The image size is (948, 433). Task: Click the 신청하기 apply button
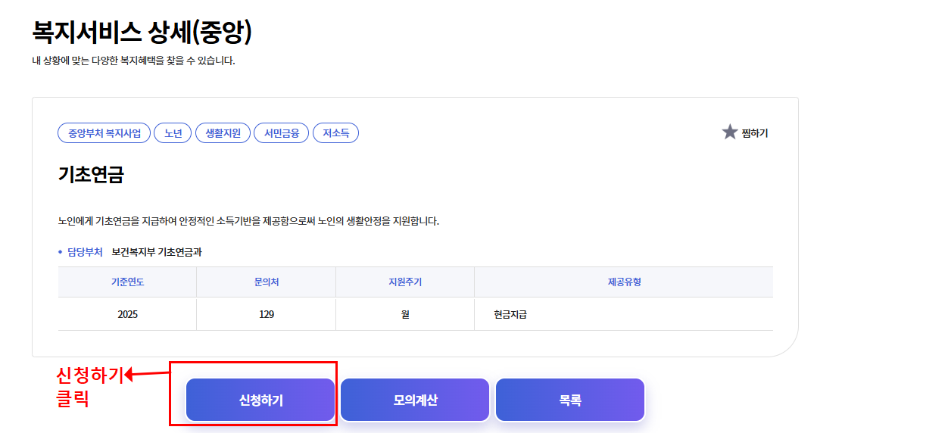(260, 400)
